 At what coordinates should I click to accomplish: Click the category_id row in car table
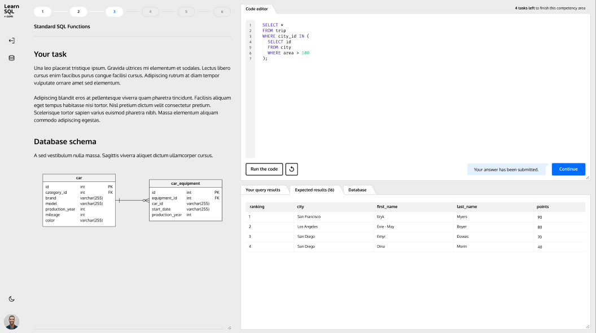(x=79, y=193)
